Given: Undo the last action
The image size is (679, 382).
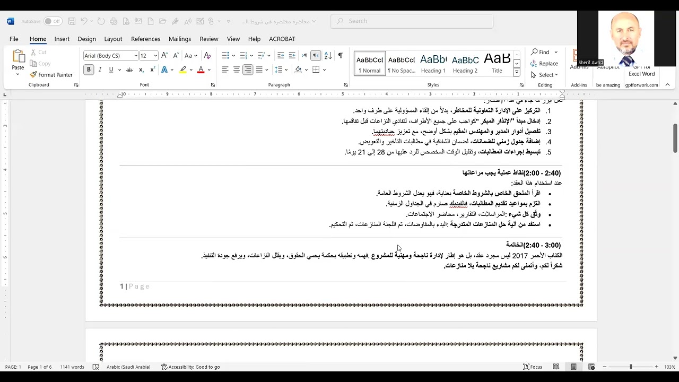Looking at the screenshot, I should click(x=84, y=21).
